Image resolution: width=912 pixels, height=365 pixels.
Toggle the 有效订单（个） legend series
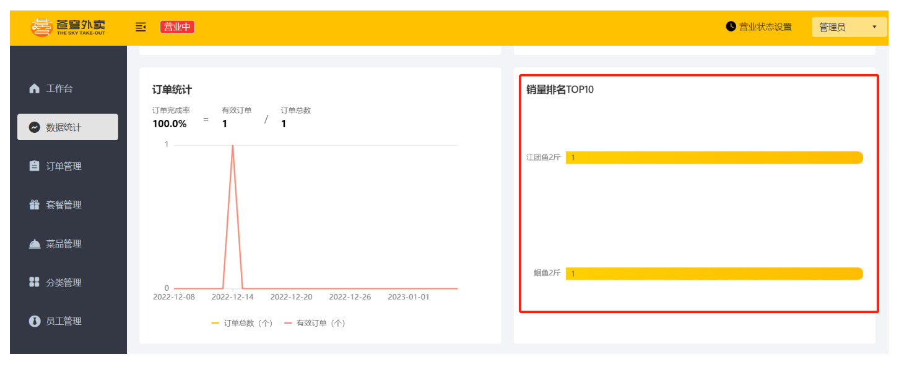[x=315, y=323]
